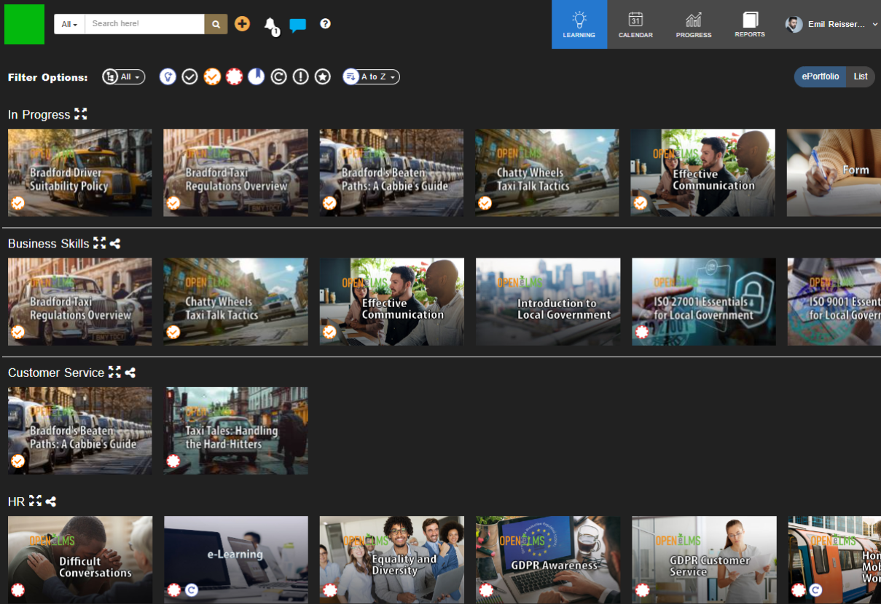The image size is (881, 604).
Task: Share the Business Skills category
Action: click(115, 244)
